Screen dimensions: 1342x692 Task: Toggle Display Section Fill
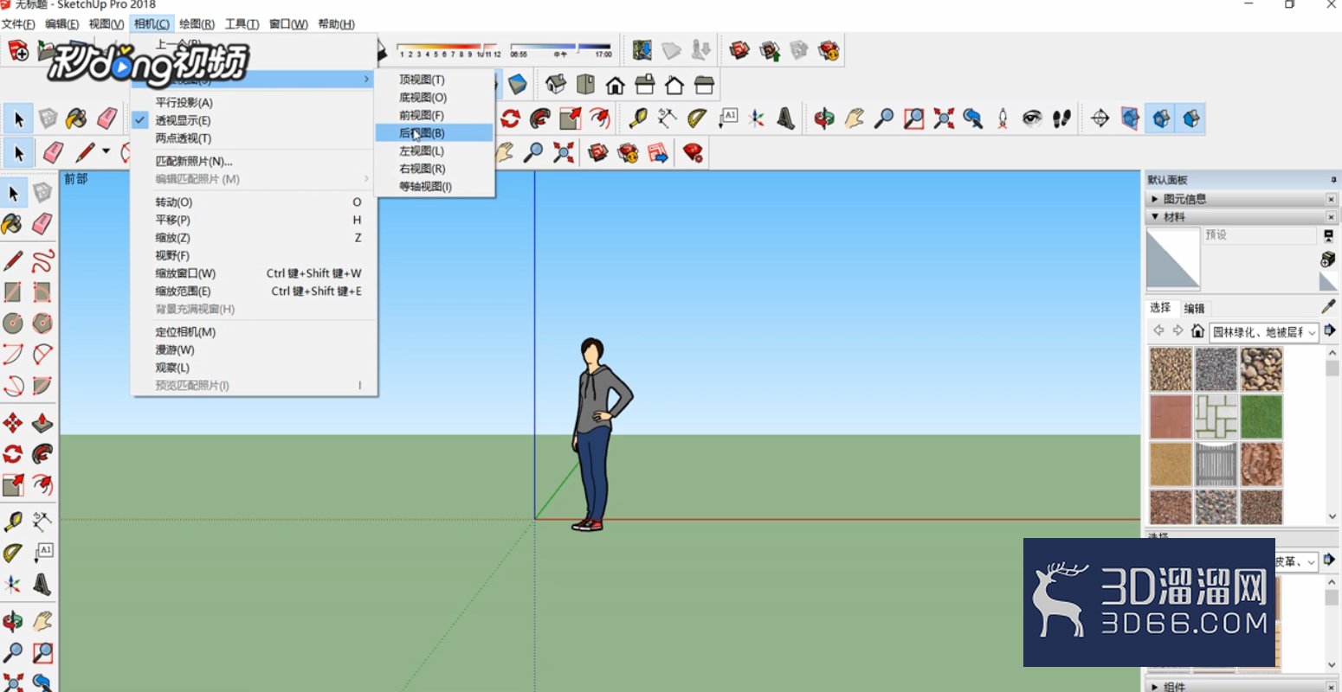click(1191, 119)
